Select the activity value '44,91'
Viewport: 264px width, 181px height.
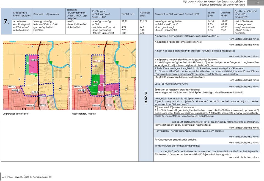(x=143, y=27)
